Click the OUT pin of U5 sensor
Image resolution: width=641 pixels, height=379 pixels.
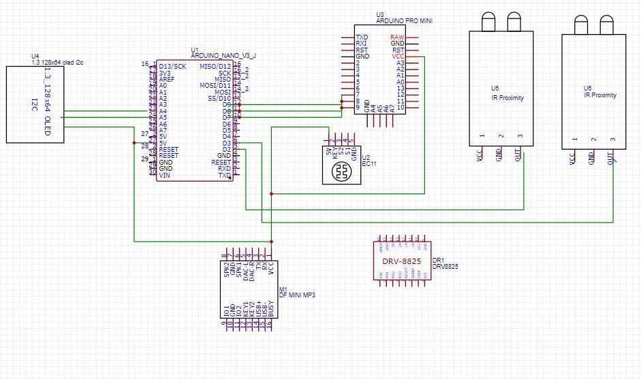point(518,155)
